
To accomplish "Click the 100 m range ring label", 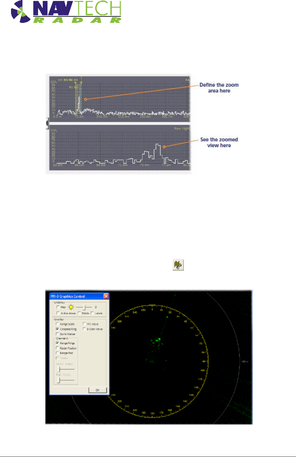I will [245, 362].
